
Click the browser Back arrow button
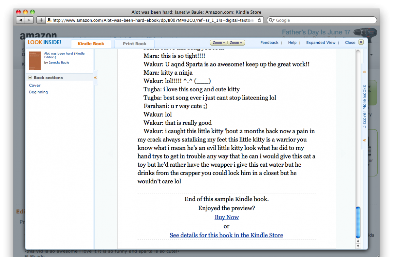[x=21, y=20]
